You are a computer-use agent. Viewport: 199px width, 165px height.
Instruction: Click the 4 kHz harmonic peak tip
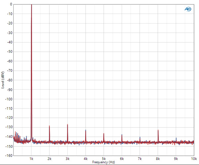[x=86, y=130]
